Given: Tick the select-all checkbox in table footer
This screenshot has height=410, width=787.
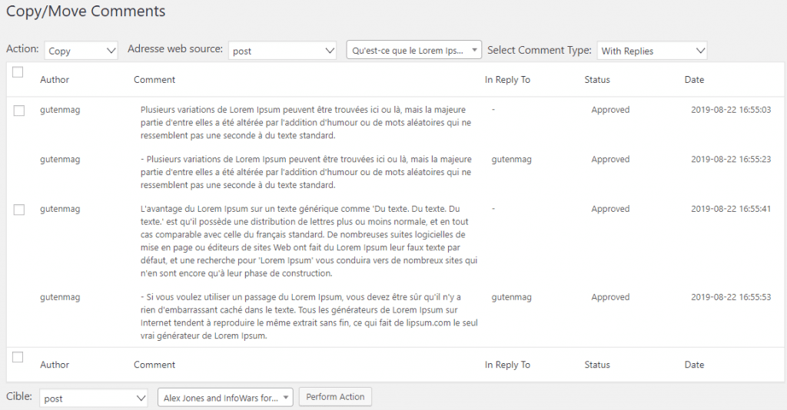Looking at the screenshot, I should [18, 357].
